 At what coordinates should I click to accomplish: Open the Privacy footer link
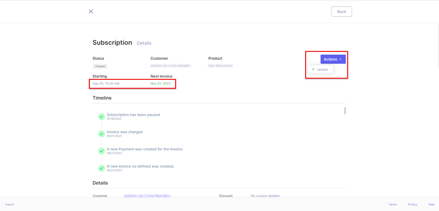tap(413, 204)
